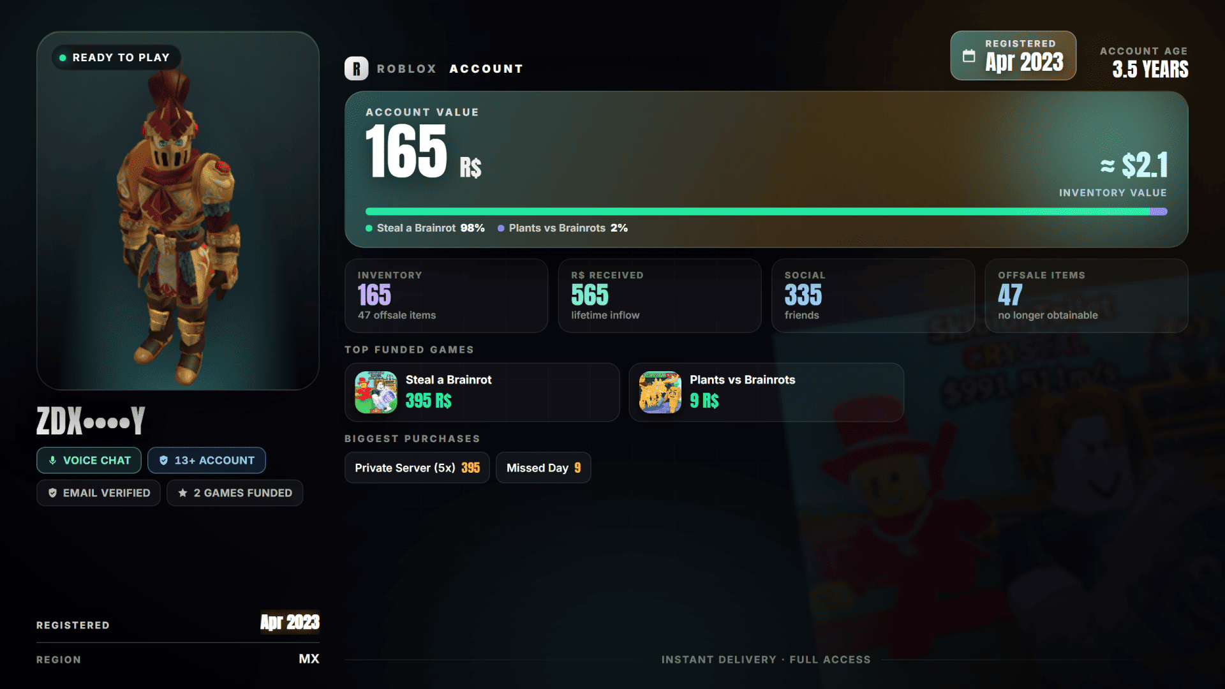Click the calendar icon beside Registered

969,56
